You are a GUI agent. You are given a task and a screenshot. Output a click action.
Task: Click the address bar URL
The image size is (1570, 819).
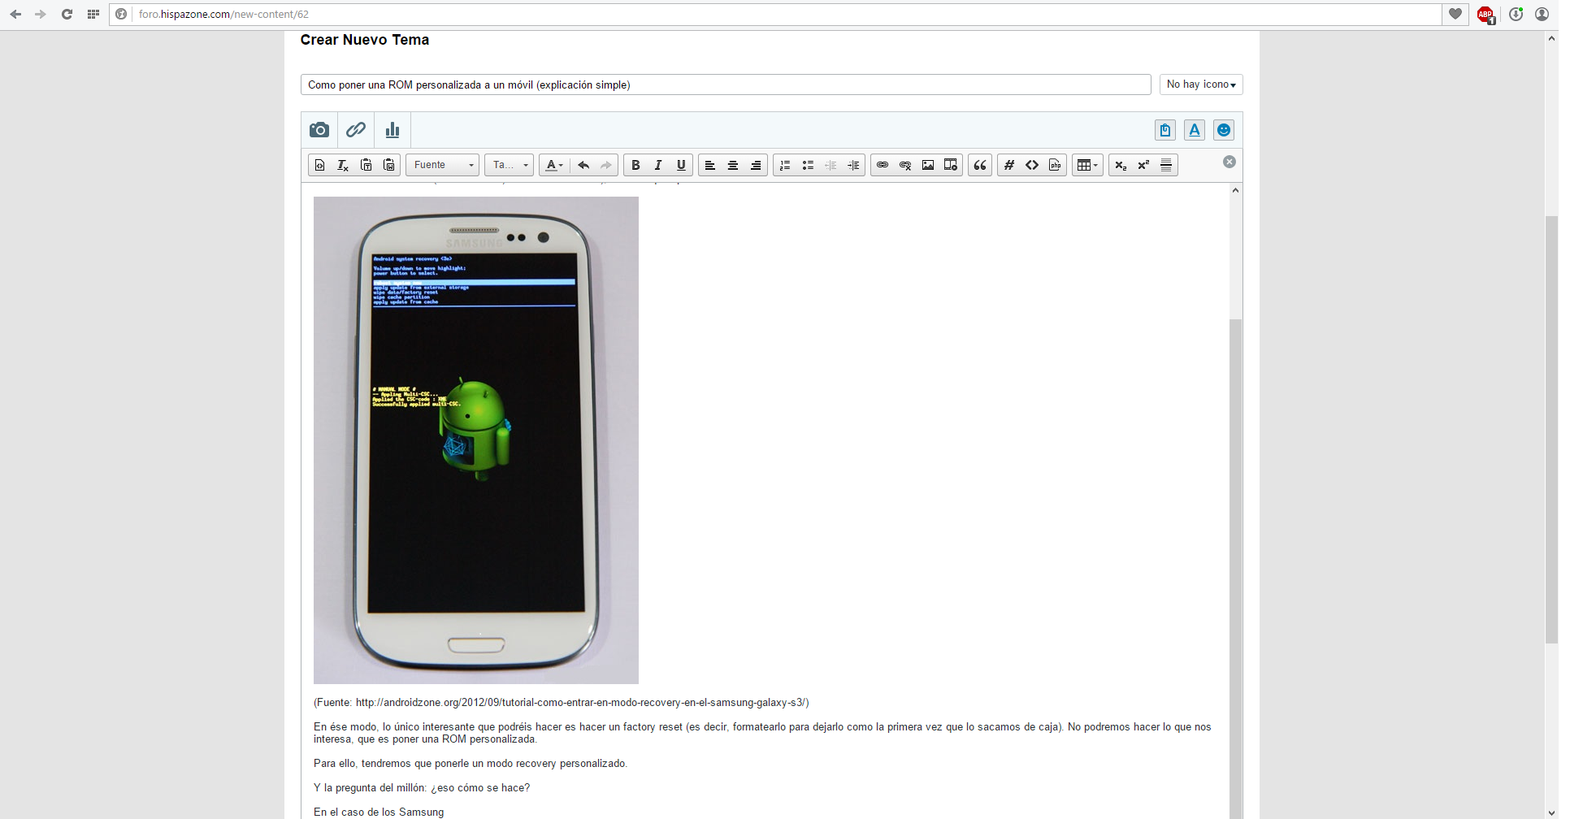click(x=223, y=14)
